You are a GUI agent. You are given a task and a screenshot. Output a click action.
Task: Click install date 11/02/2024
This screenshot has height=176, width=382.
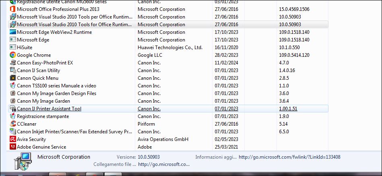pyautogui.click(x=227, y=63)
